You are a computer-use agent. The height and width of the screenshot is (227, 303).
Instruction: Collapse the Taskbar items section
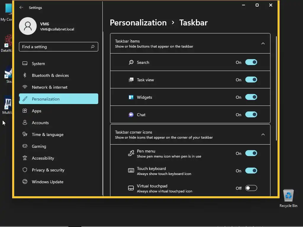[x=263, y=43]
